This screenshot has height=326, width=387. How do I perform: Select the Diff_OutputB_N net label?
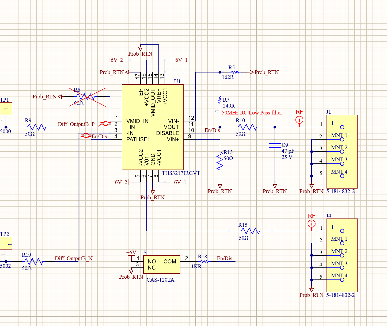click(x=74, y=258)
